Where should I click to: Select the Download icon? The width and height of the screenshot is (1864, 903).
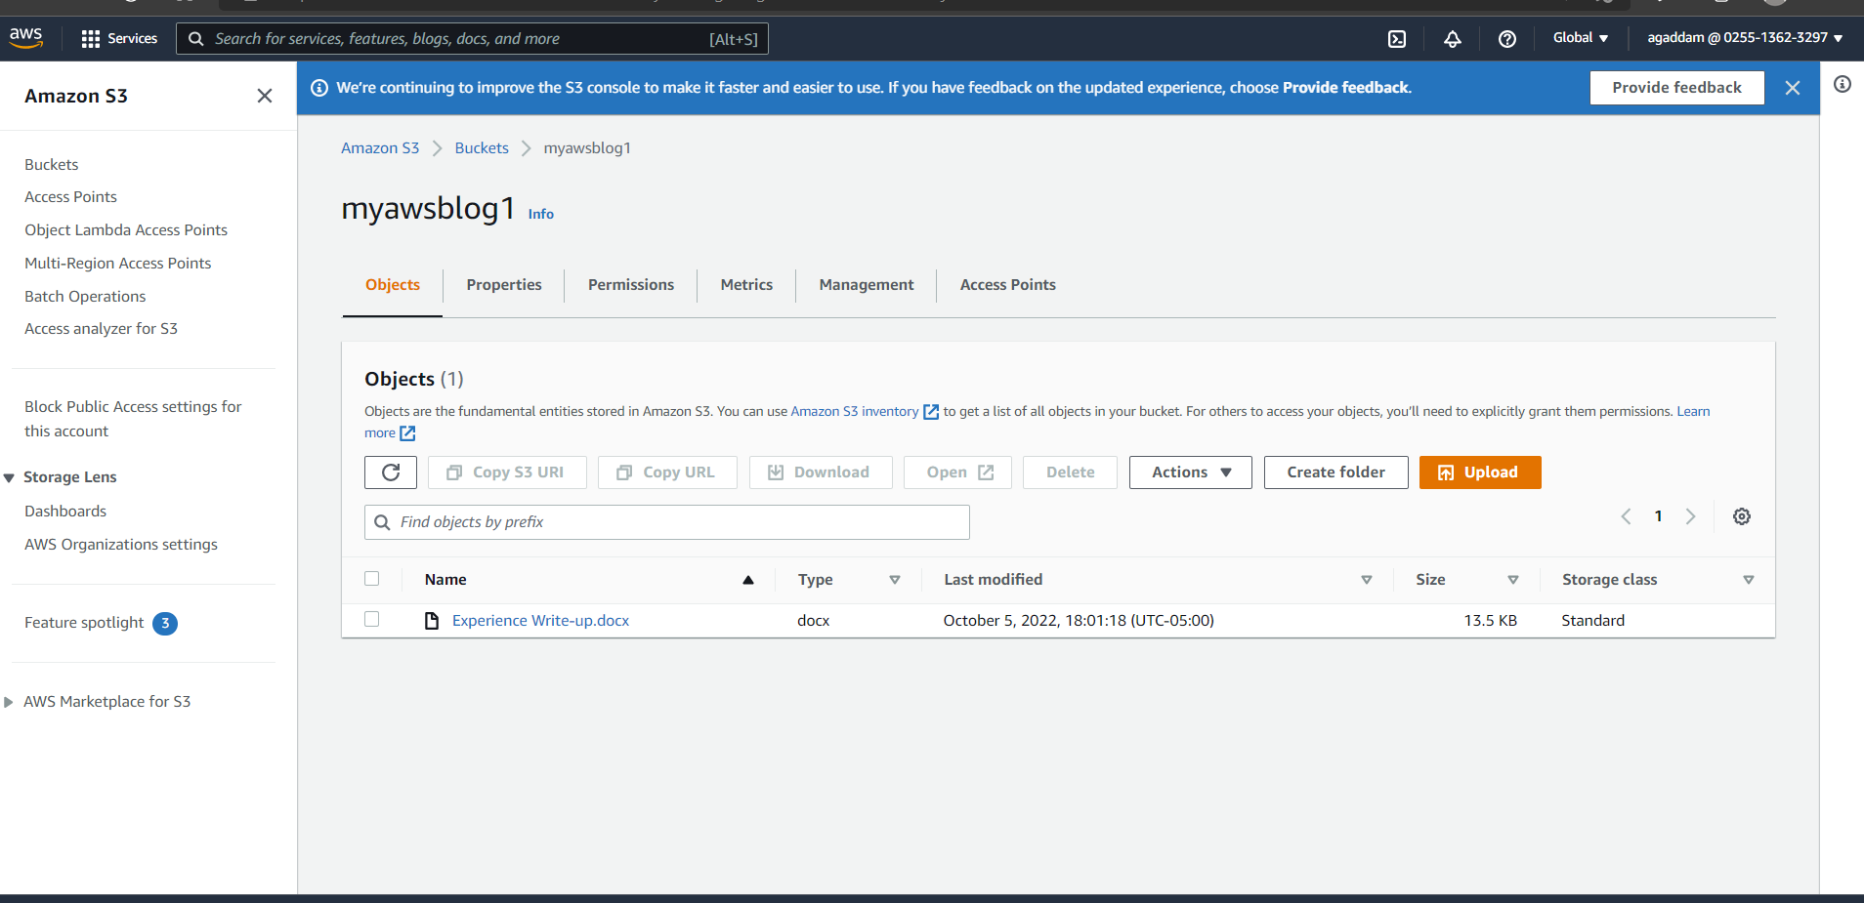click(775, 472)
